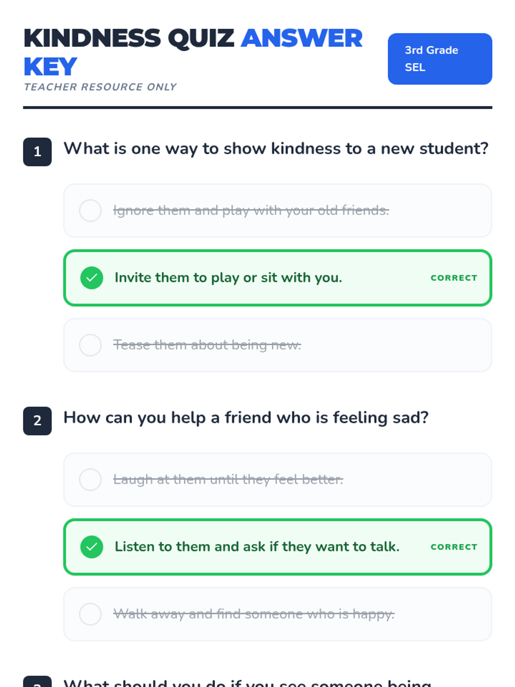Click the partially visible question 3 badge

(x=37, y=681)
